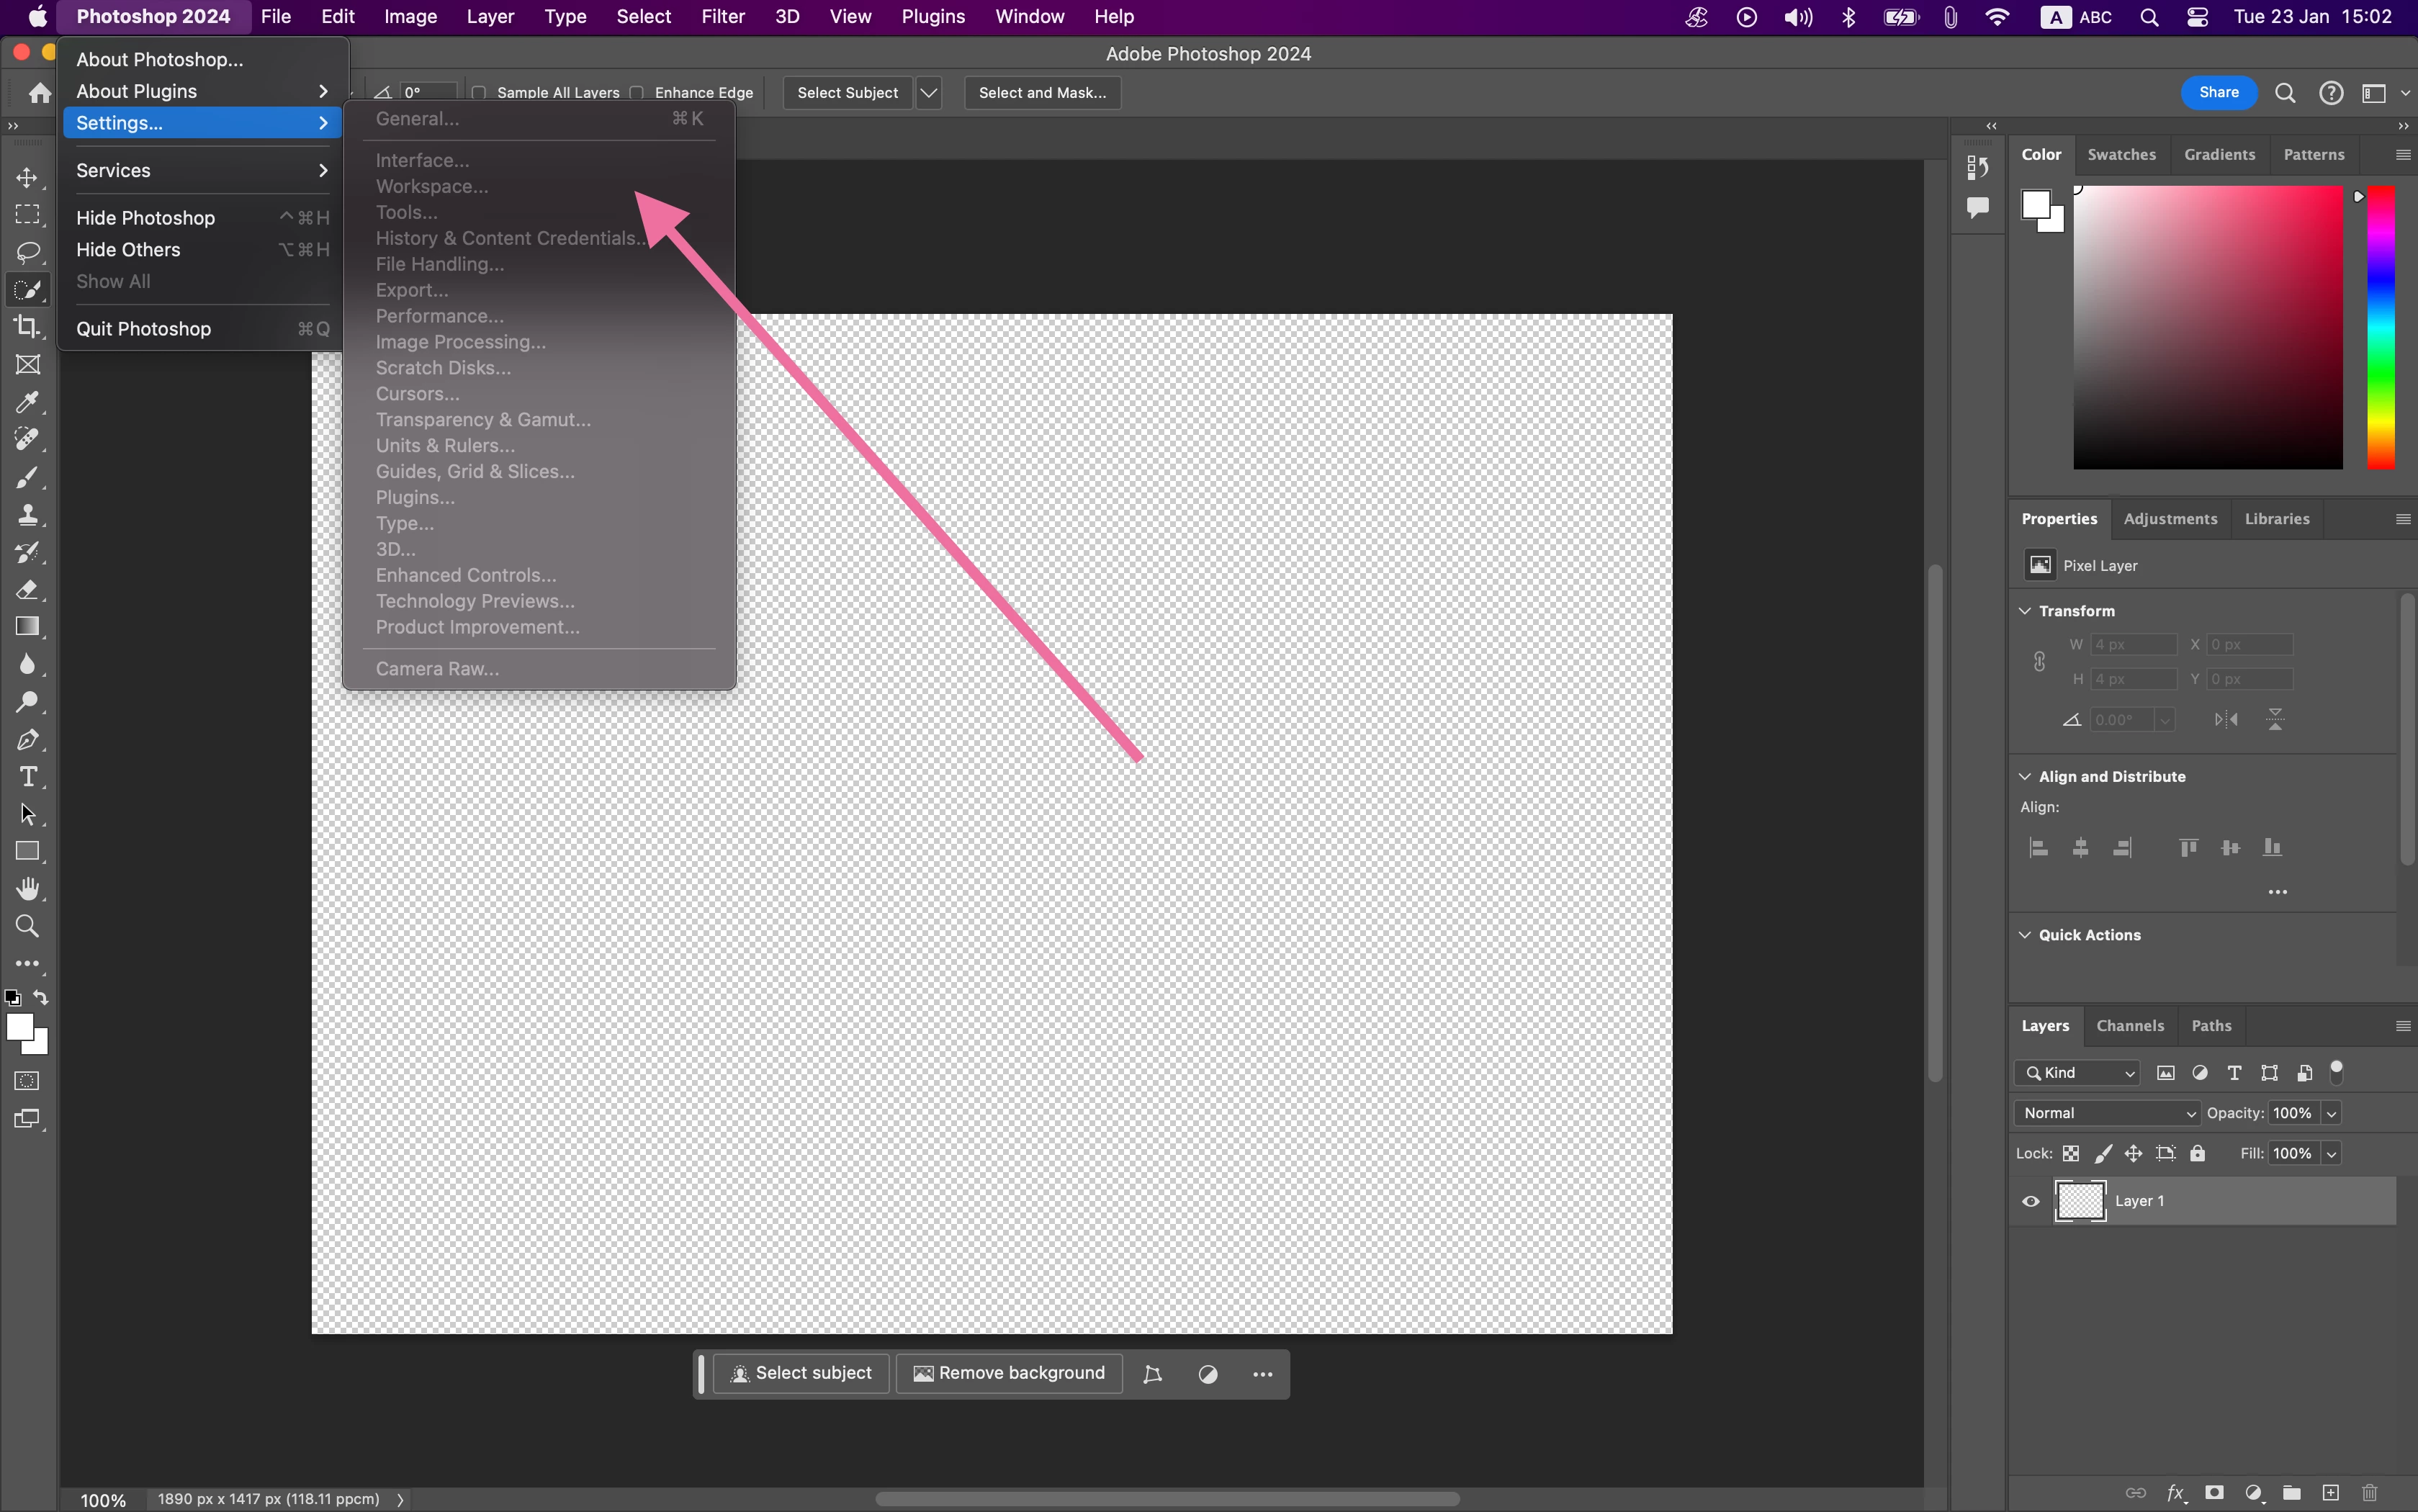Select the Eraser tool
Image resolution: width=2418 pixels, height=1512 pixels.
(27, 590)
